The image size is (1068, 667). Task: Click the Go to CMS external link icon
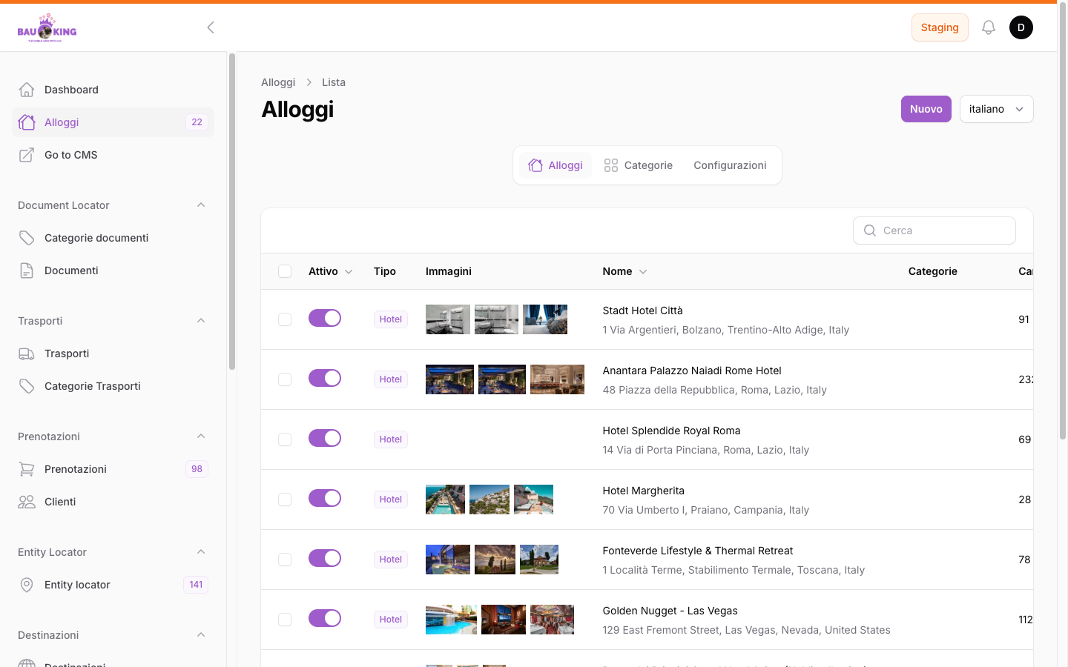click(27, 155)
